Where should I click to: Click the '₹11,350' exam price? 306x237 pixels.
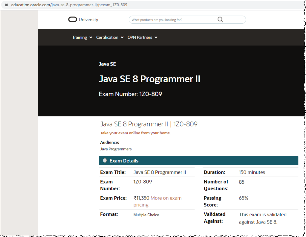141,198
